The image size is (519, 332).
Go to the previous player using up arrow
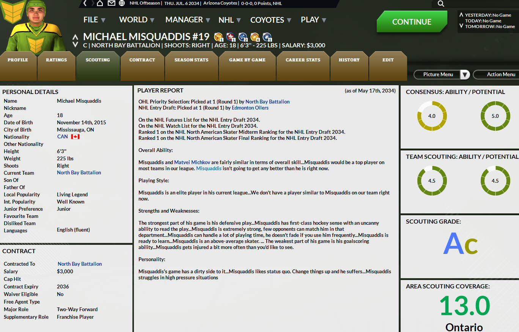point(75,37)
